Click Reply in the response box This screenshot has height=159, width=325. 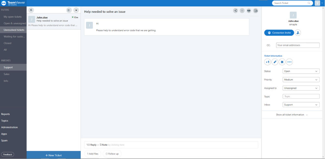[93, 145]
